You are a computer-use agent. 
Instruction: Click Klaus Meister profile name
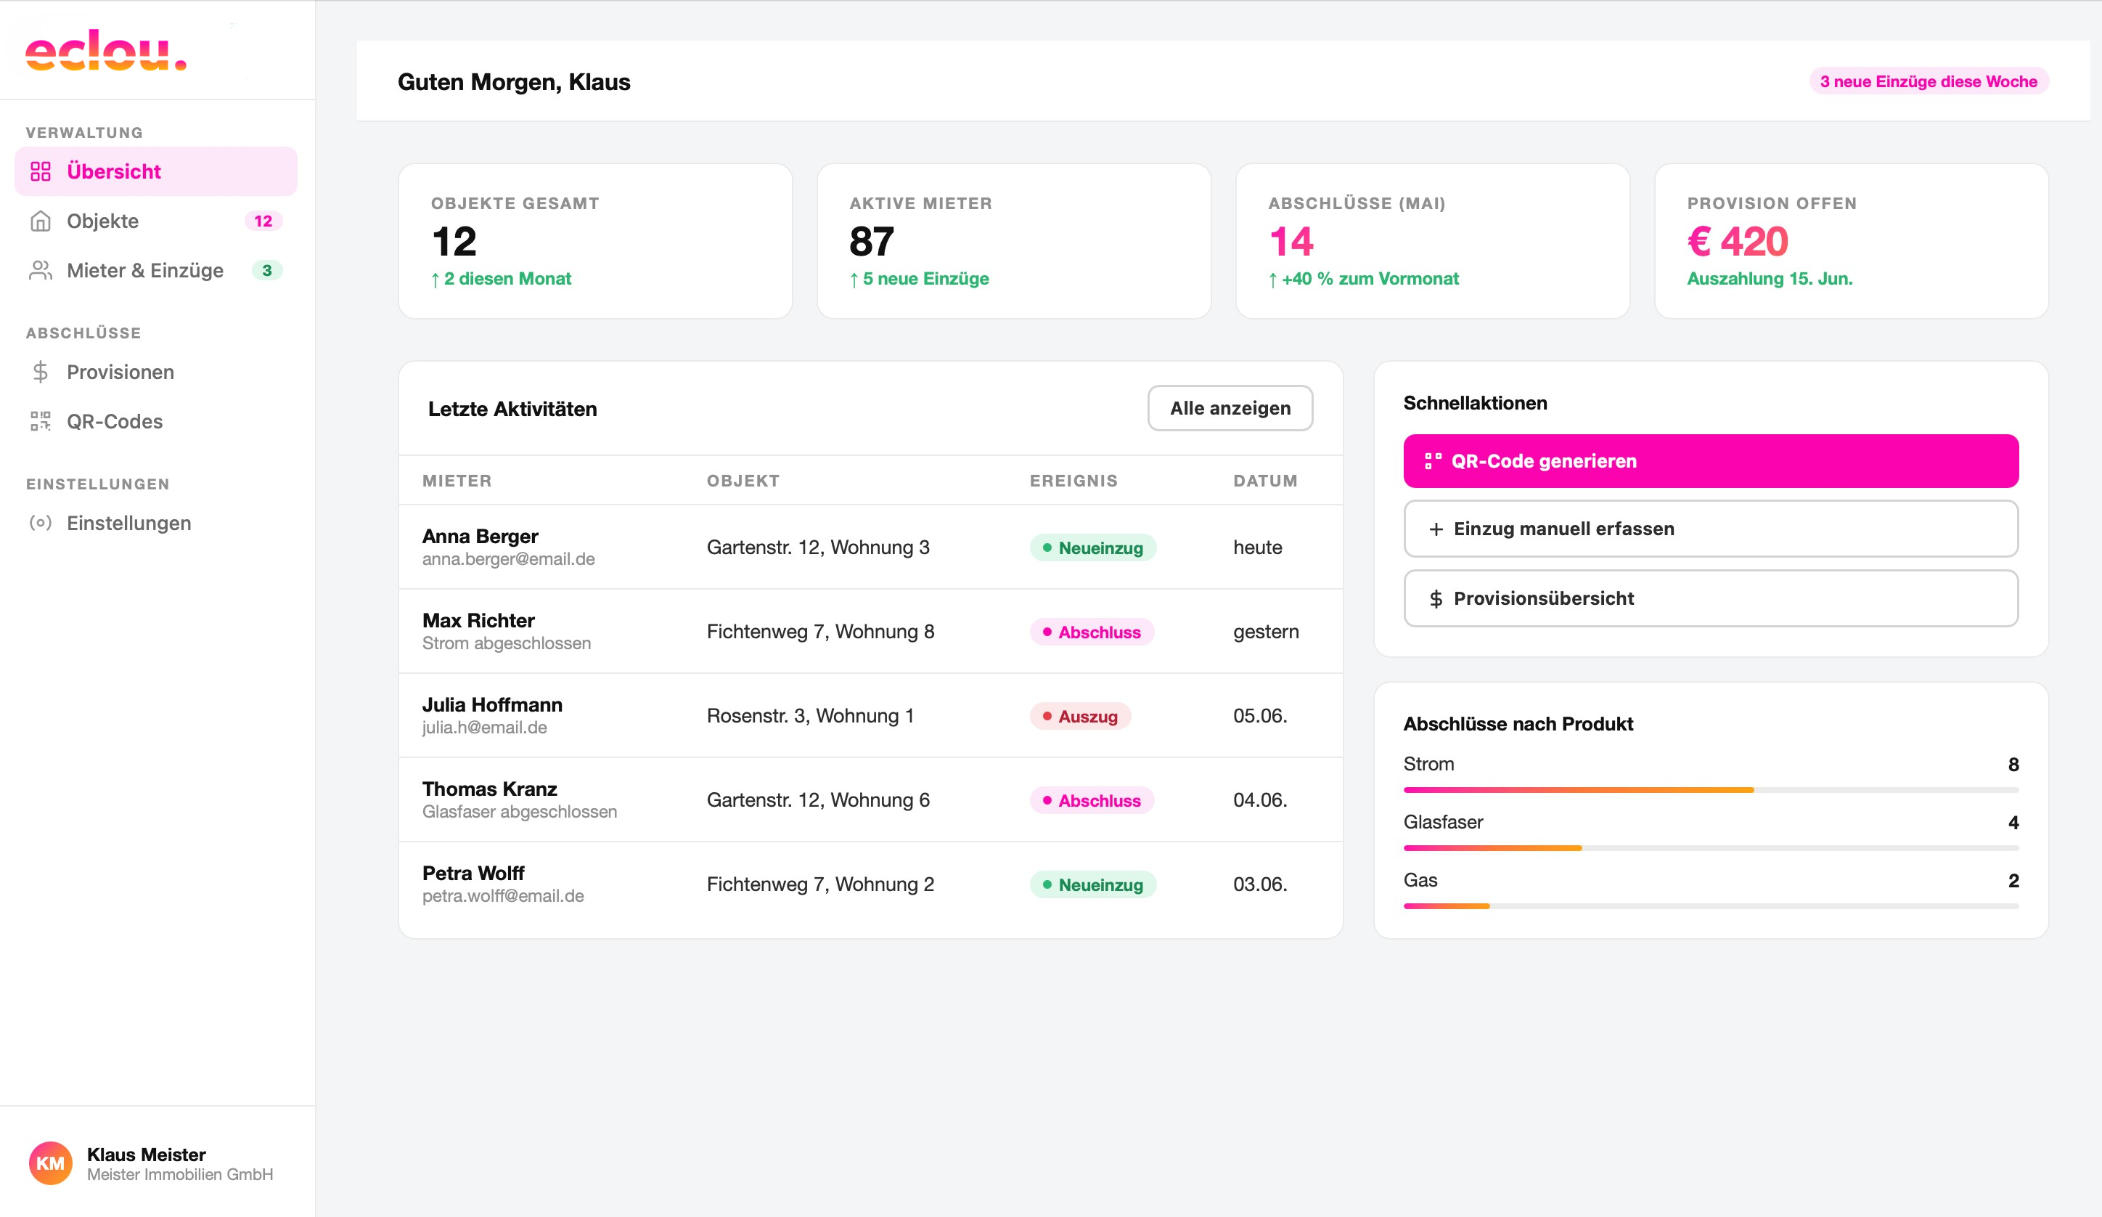coord(146,1155)
